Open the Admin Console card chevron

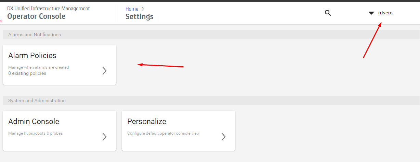coord(105,137)
